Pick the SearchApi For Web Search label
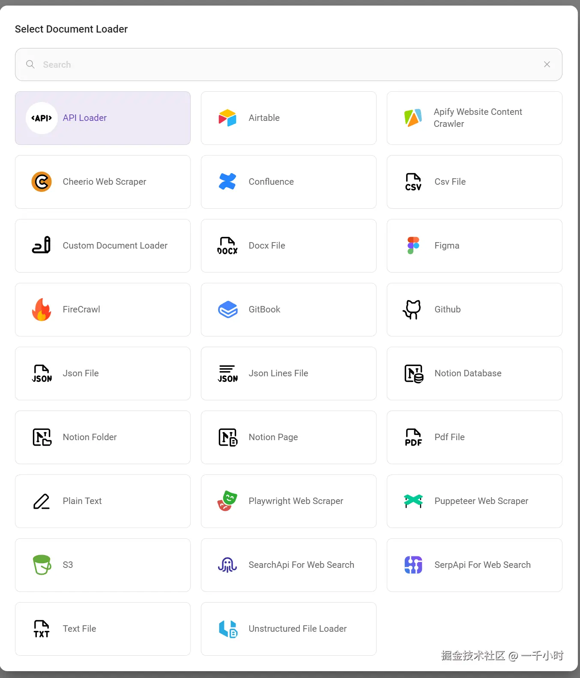This screenshot has width=580, height=678. point(302,565)
